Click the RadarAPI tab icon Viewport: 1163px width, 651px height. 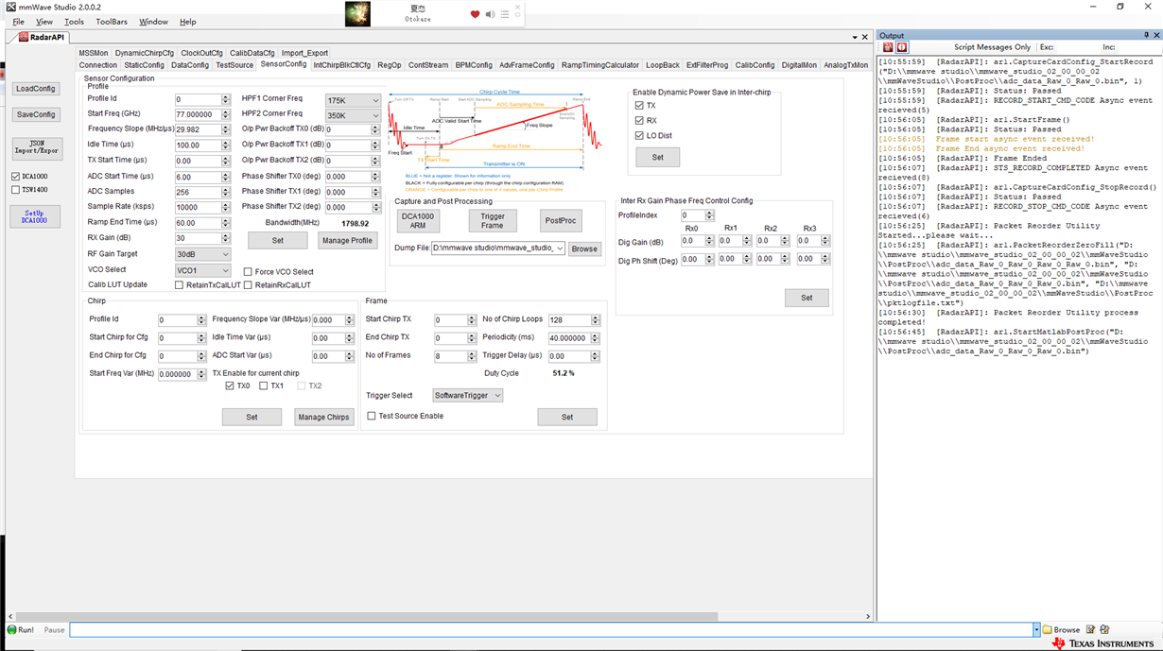[23, 37]
